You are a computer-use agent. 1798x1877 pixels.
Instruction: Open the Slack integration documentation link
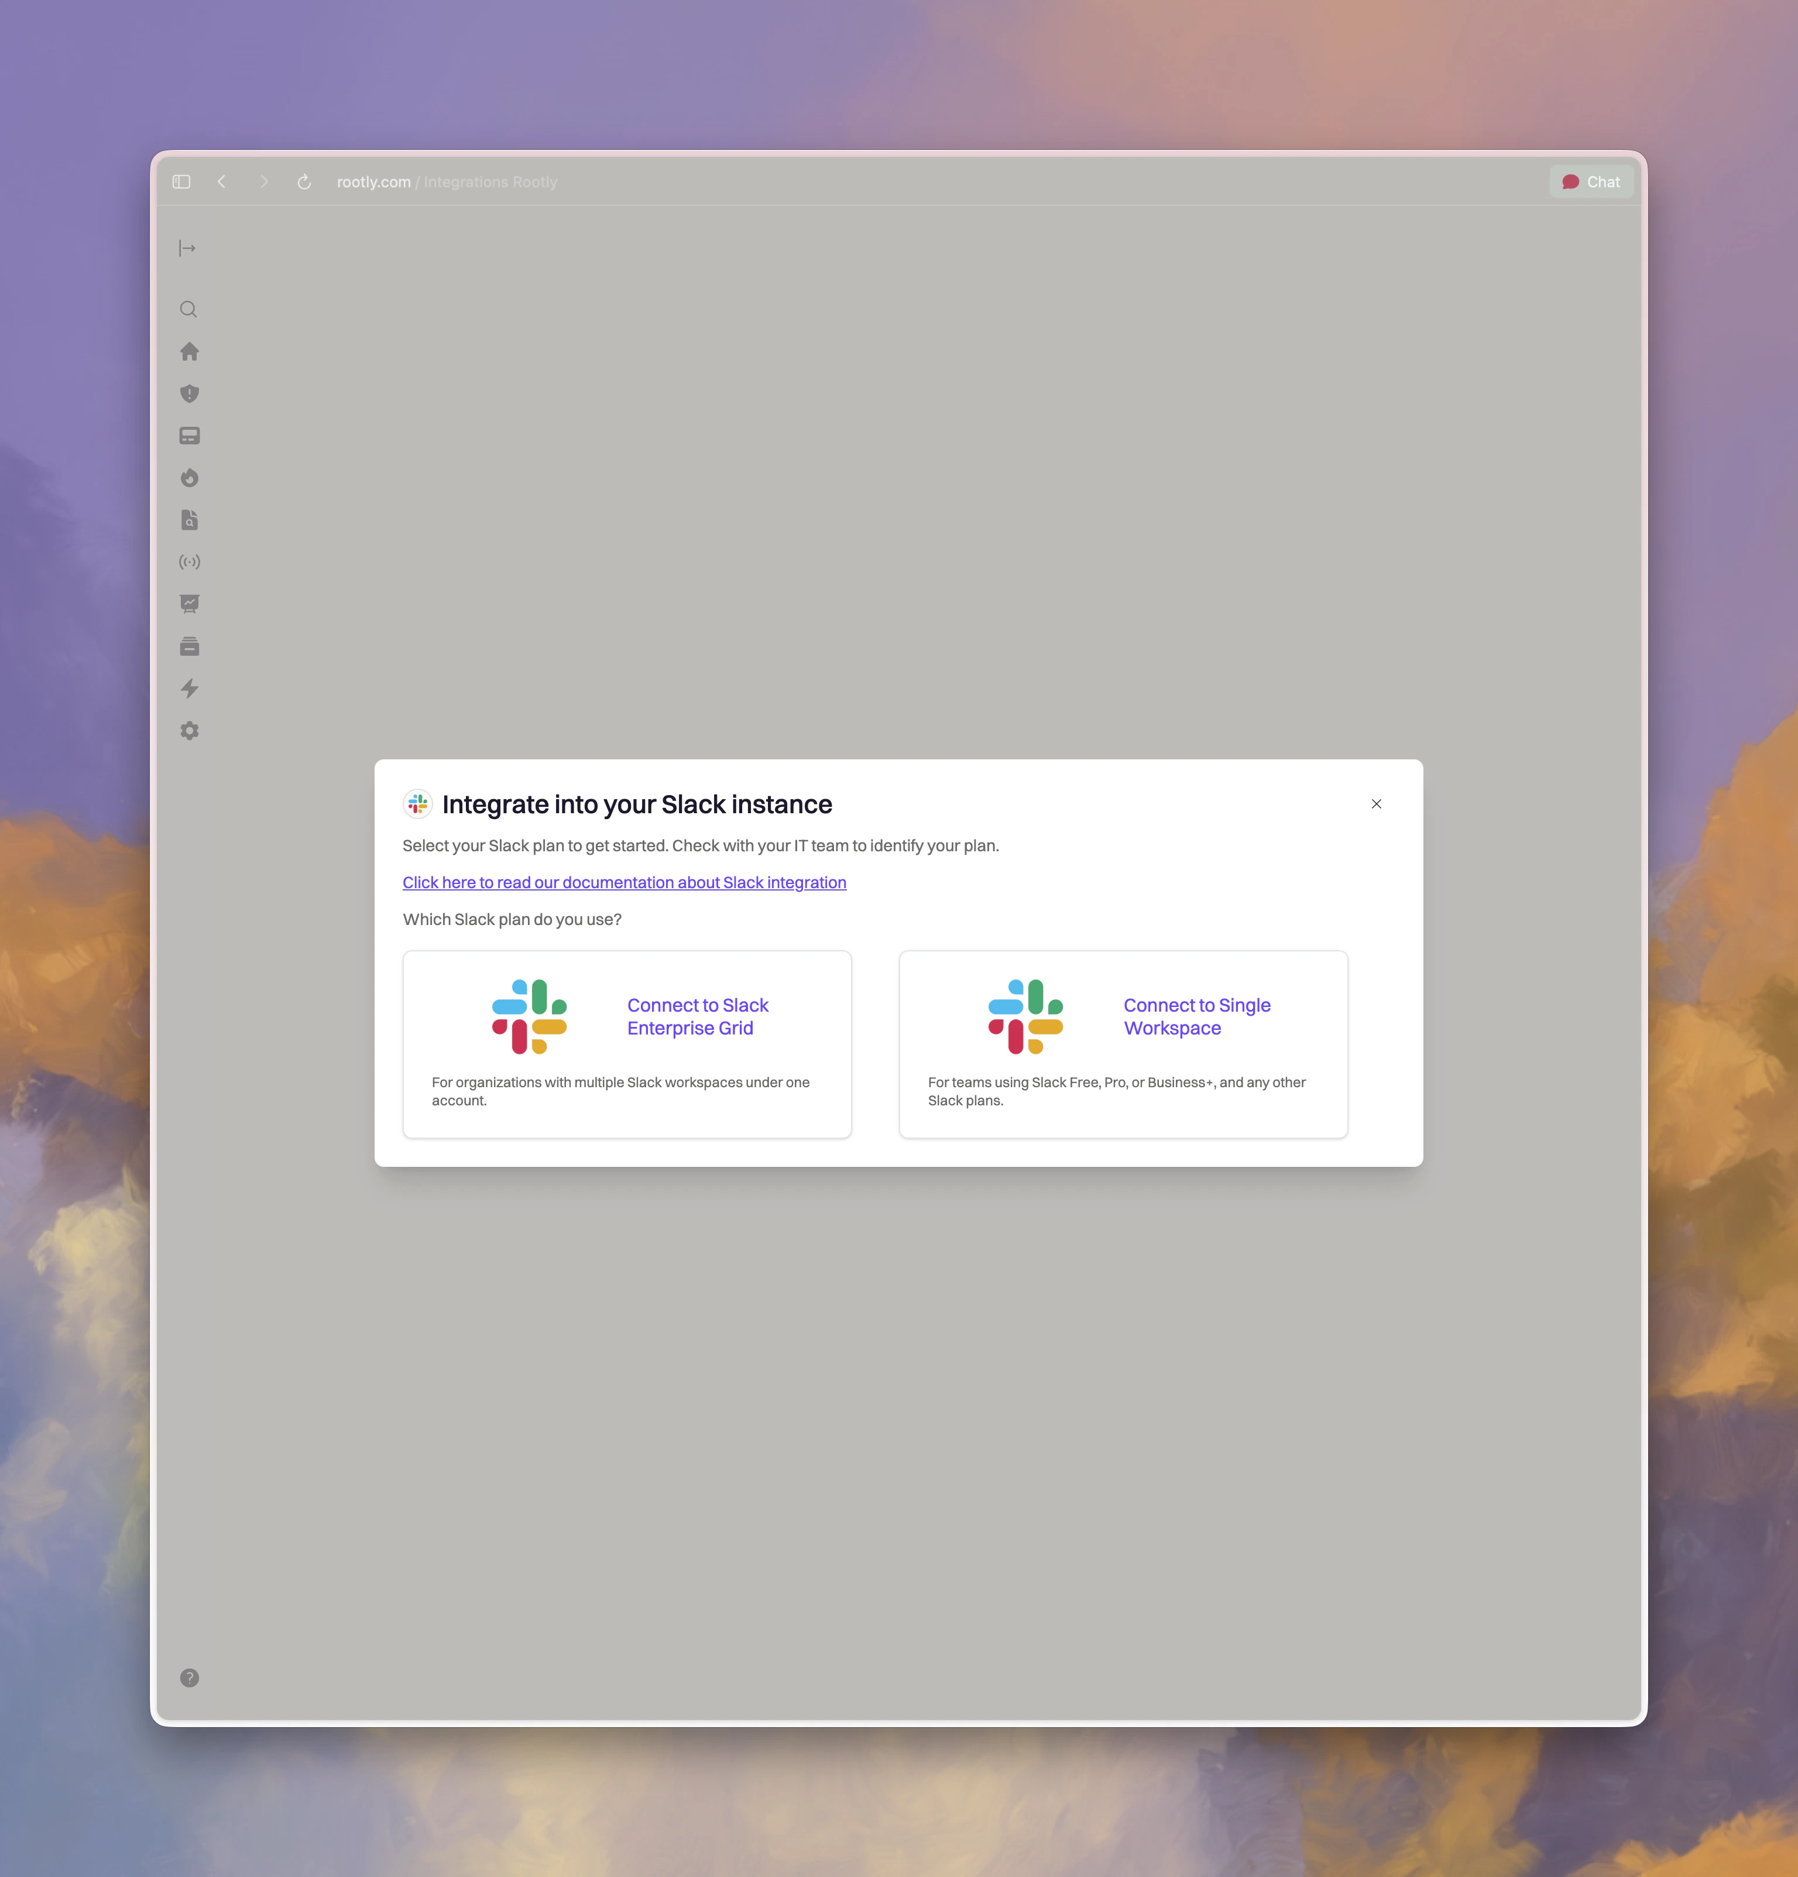tap(625, 883)
